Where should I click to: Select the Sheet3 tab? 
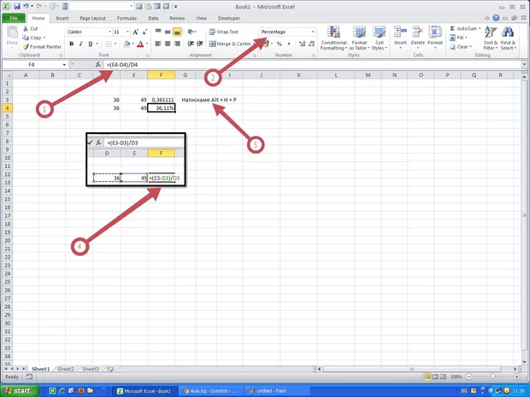coord(91,369)
